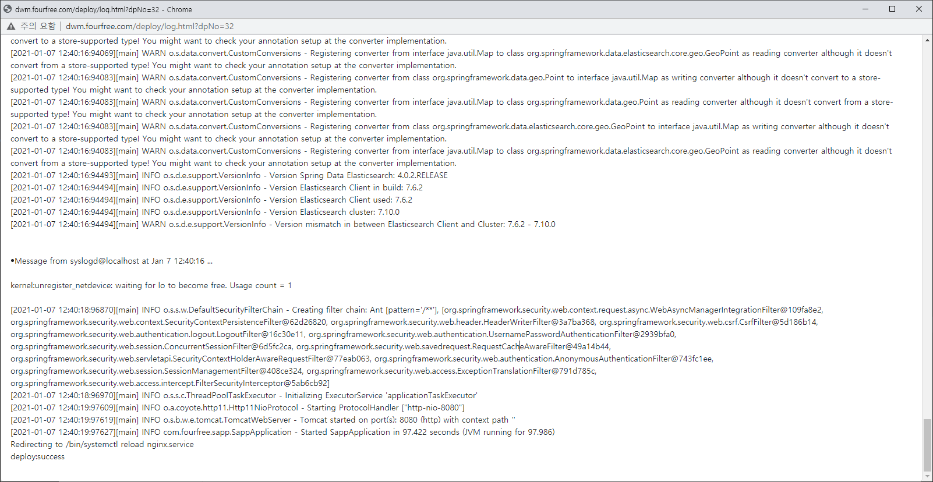Viewport: 933px width, 482px height.
Task: Click the 'deploy:success' line
Action: 38,457
